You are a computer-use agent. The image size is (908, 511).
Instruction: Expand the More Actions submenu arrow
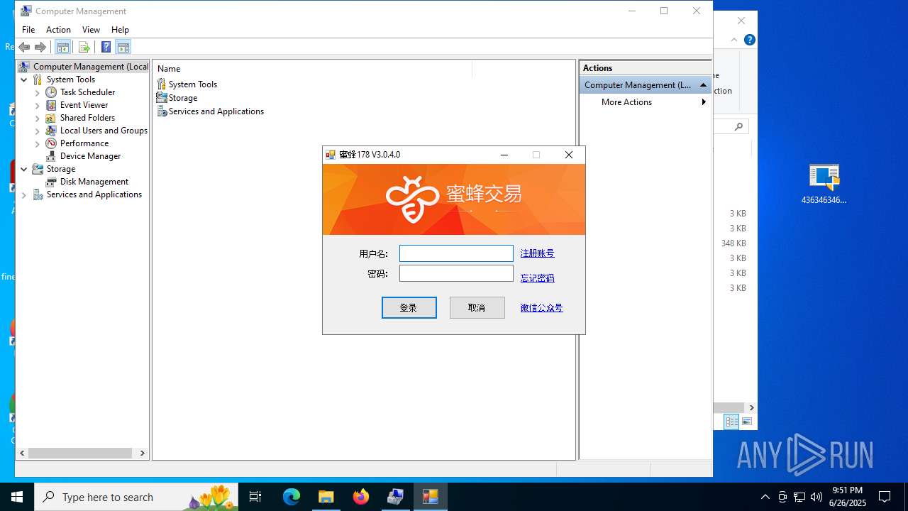[704, 102]
